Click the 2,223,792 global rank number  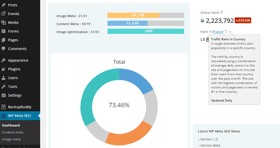click(220, 21)
